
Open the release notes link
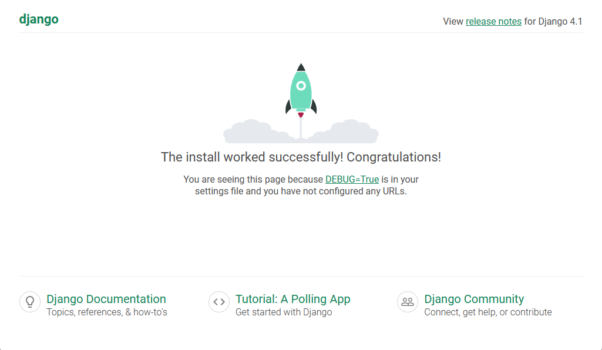[493, 21]
